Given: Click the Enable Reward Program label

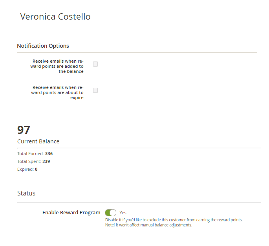Looking at the screenshot, I should coord(71,212).
